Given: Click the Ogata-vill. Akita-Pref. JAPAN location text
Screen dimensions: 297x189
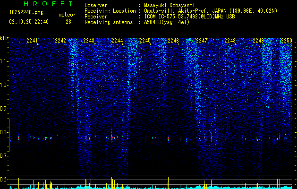Looking at the screenshot, I should 211,11.
